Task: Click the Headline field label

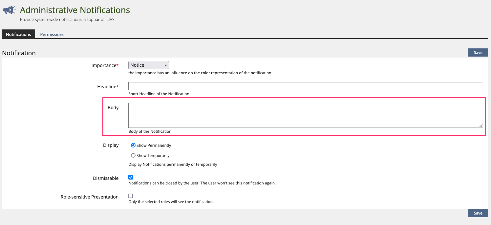Action: pyautogui.click(x=107, y=87)
